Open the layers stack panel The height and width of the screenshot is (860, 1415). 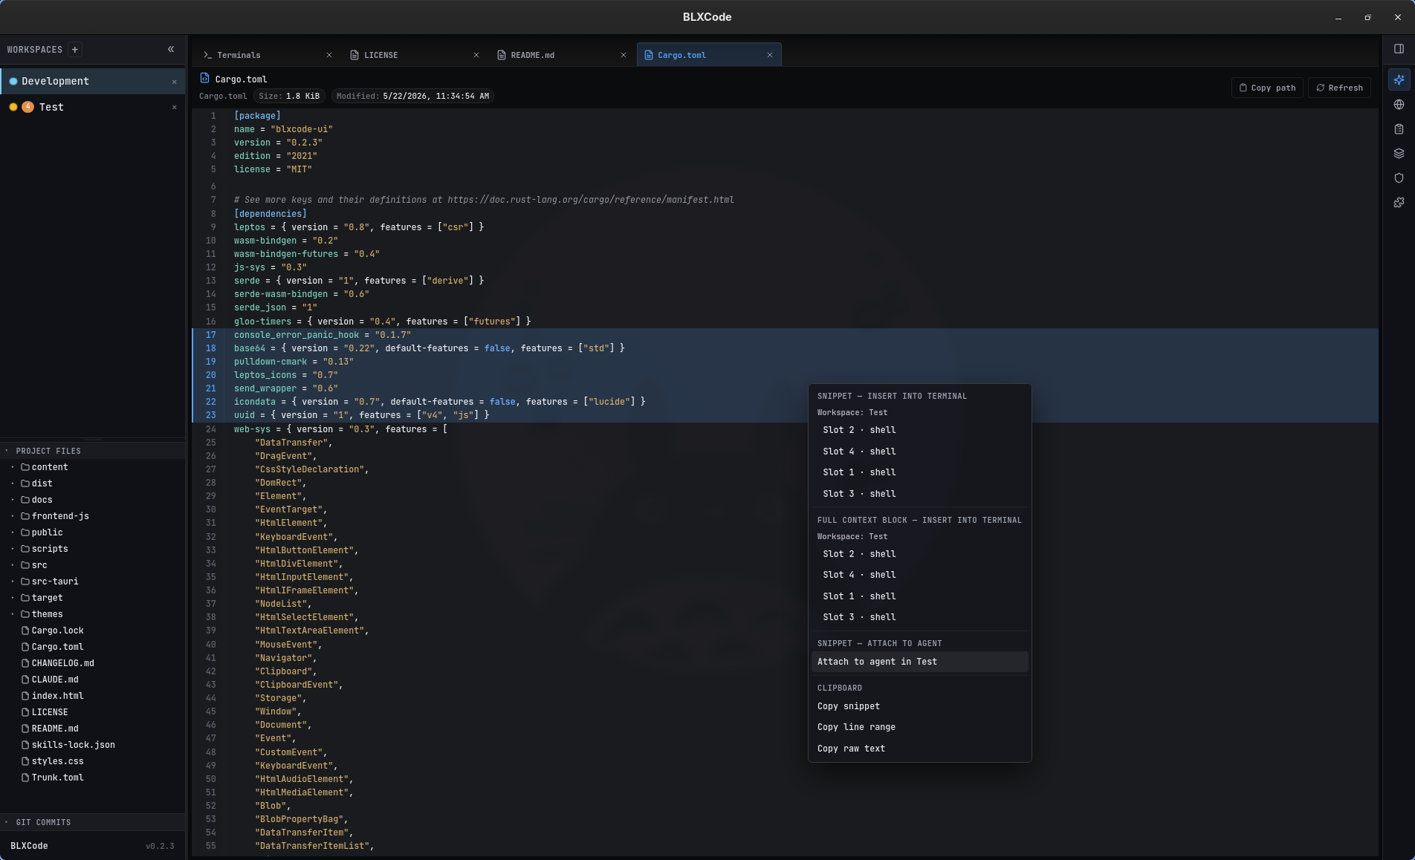[x=1399, y=154]
